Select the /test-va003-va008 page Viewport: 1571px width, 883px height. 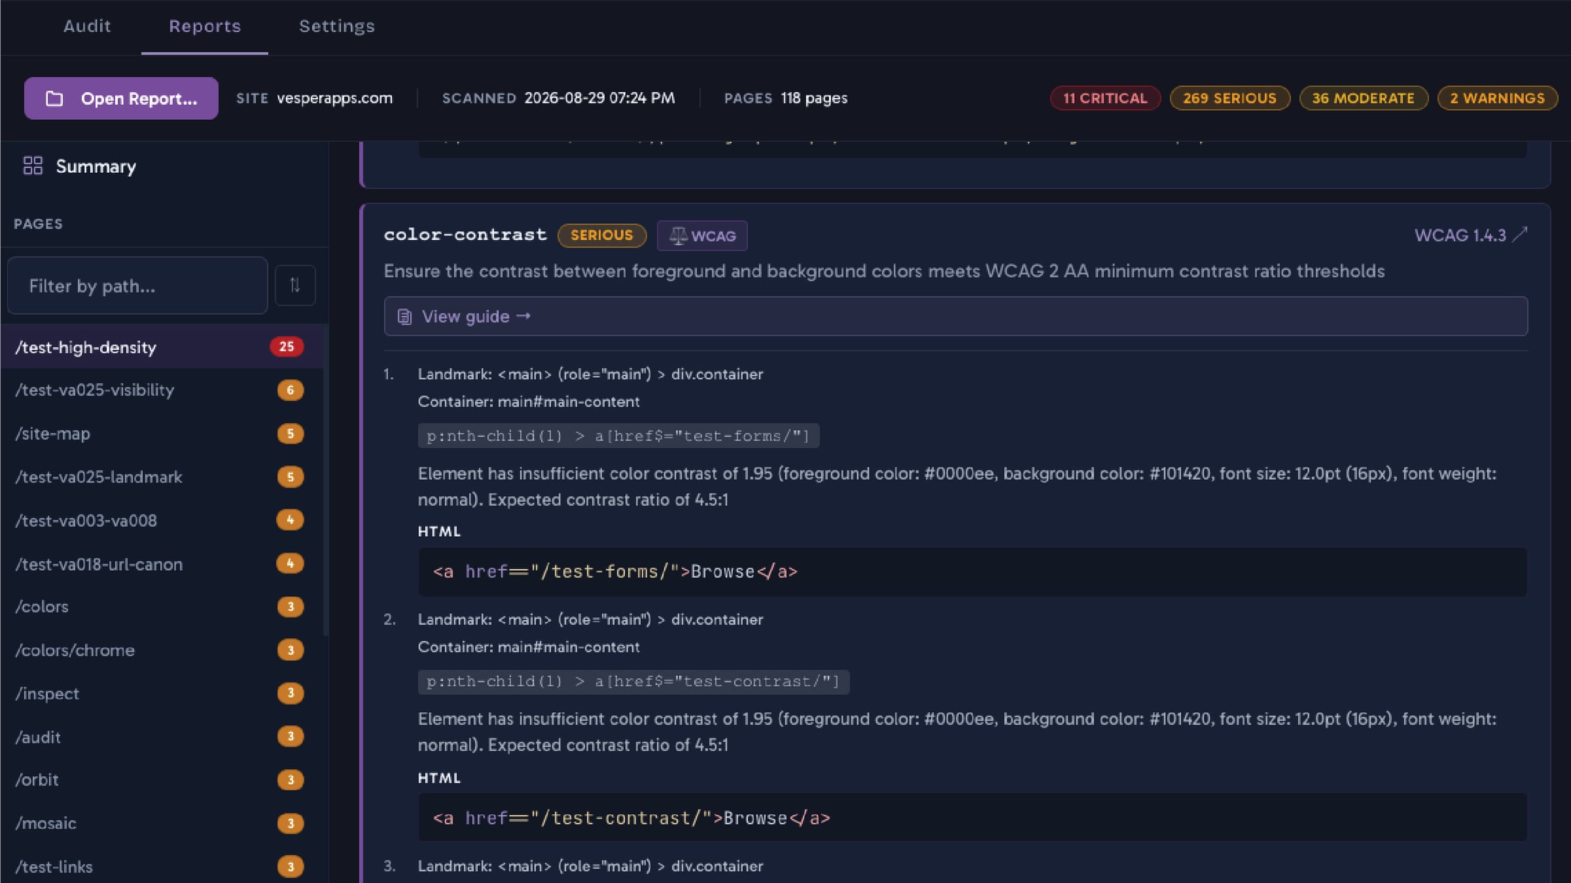[x=162, y=520]
